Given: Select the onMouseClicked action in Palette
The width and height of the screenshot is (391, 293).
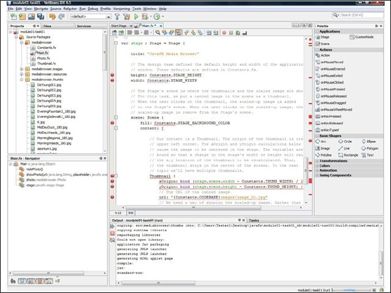Looking at the screenshot, I should coord(330,82).
